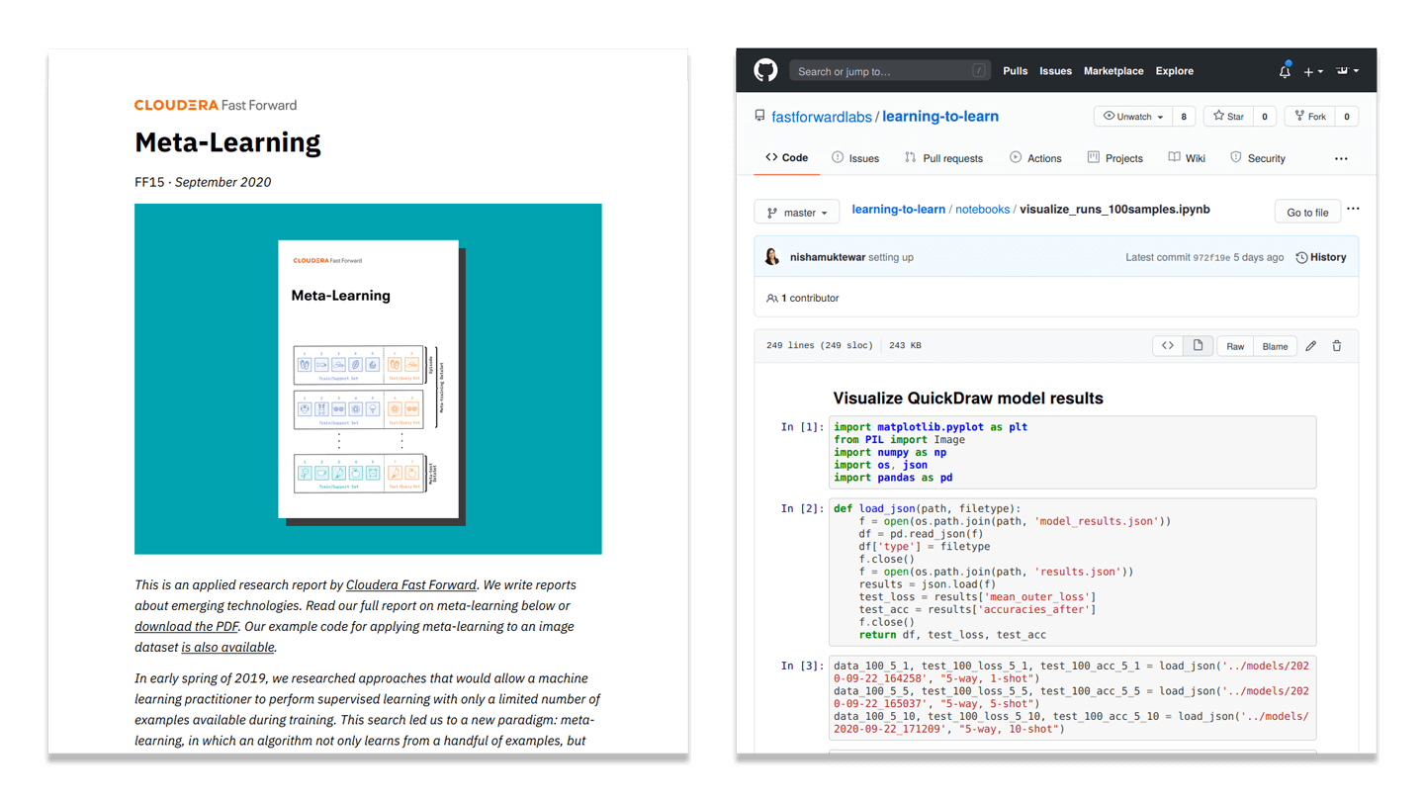
Task: Click the repository icon beside fastforwardlabs
Action: (x=759, y=117)
